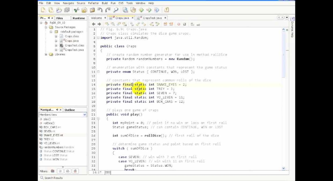Click the Stop Macro Recording square icon
The width and height of the screenshot is (333, 181).
[184, 24]
